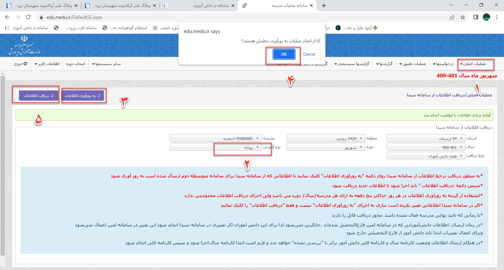
Task: Click the tab search chevron
Action: pos(451,5)
